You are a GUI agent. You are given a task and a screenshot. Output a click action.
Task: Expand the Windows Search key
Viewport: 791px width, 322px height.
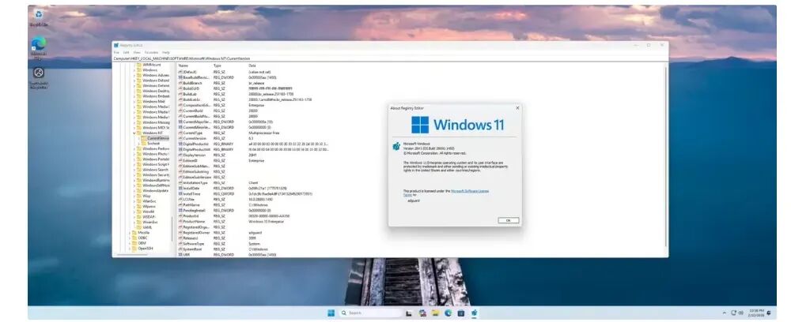tap(134, 170)
